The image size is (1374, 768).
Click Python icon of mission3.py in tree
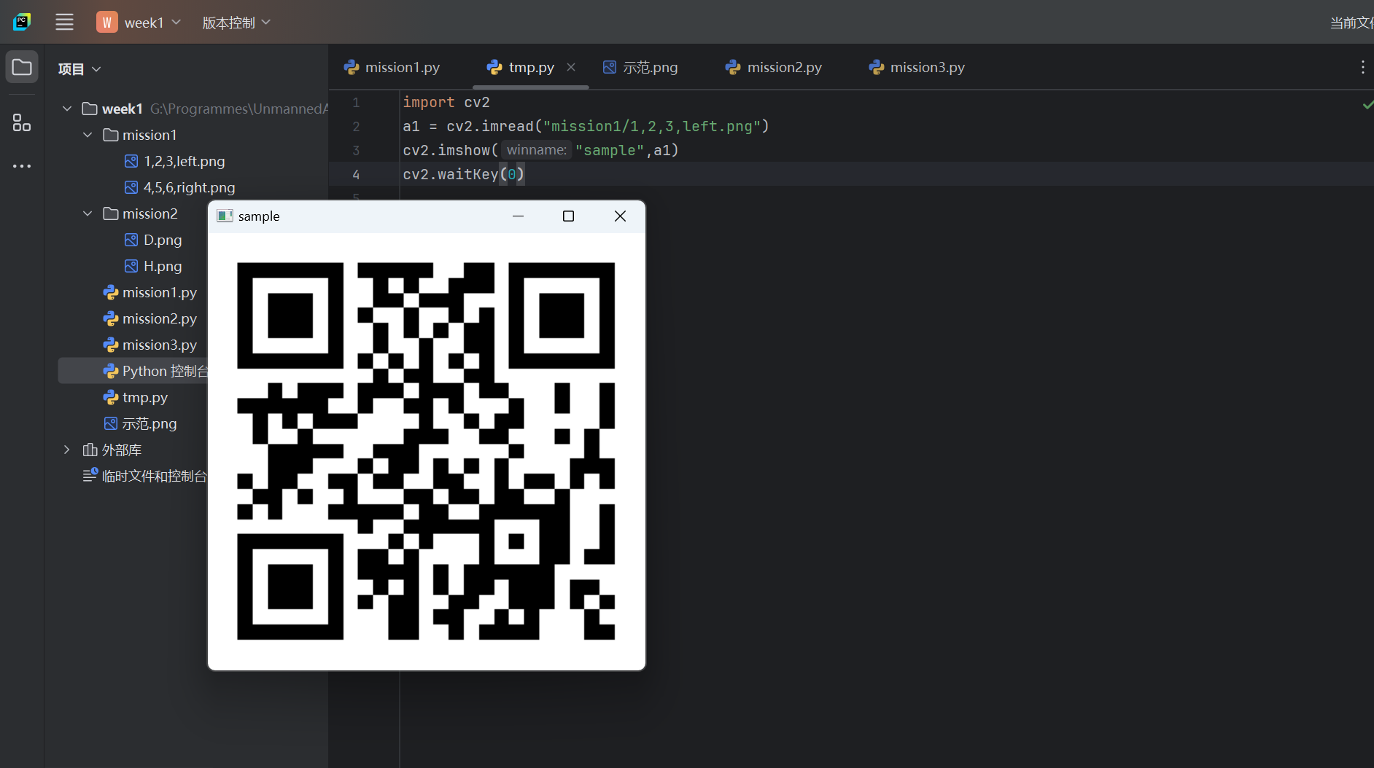pyautogui.click(x=111, y=345)
